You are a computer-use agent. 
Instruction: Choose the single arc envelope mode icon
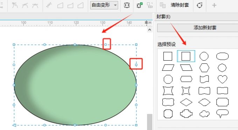(70, 6)
